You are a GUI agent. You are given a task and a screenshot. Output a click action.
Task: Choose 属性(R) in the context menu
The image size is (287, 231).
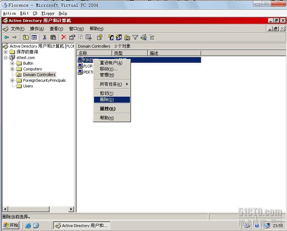(112, 109)
